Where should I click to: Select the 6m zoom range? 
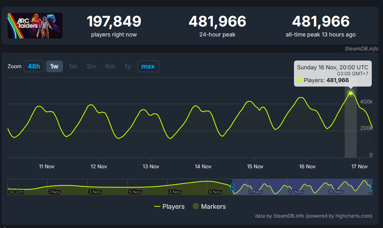[110, 66]
